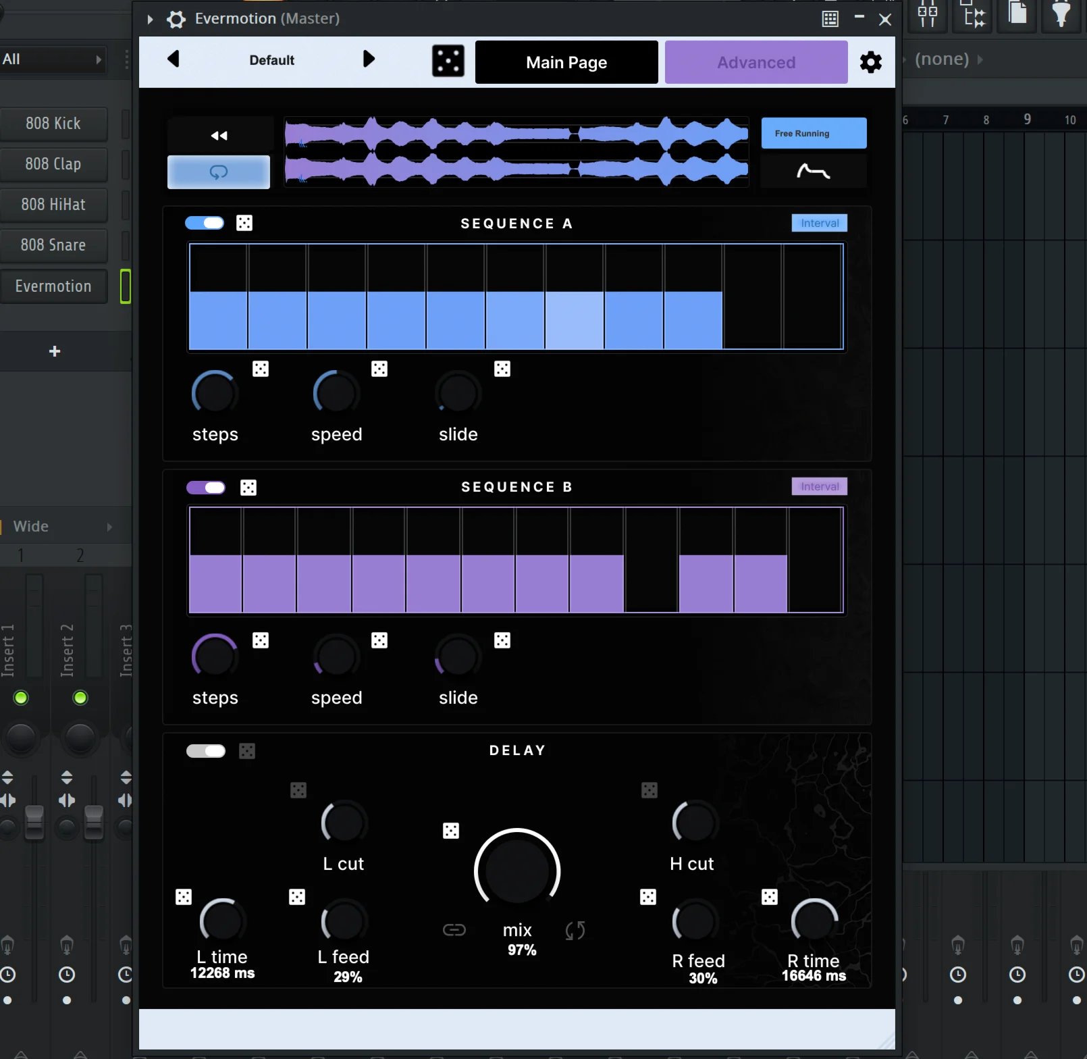The image size is (1087, 1059).
Task: Randomize the L cut dice
Action: pyautogui.click(x=298, y=790)
